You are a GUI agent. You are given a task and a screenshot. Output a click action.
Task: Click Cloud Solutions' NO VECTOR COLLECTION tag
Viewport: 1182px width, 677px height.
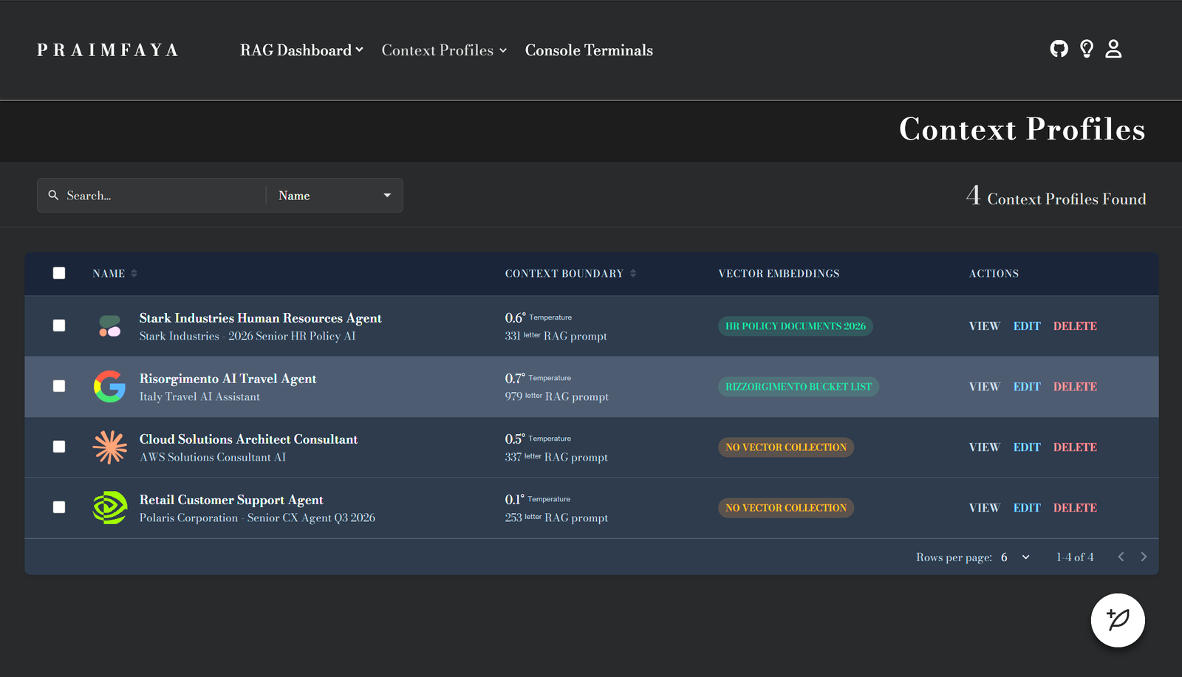click(x=786, y=447)
